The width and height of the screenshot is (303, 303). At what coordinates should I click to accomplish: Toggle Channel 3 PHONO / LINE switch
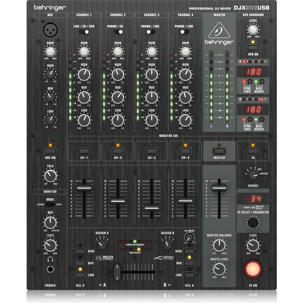pyautogui.click(x=151, y=32)
